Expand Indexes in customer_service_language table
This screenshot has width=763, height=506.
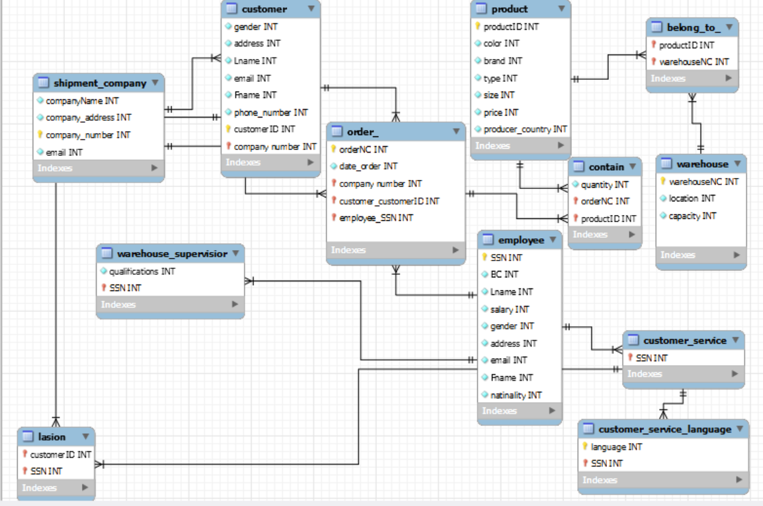(739, 480)
